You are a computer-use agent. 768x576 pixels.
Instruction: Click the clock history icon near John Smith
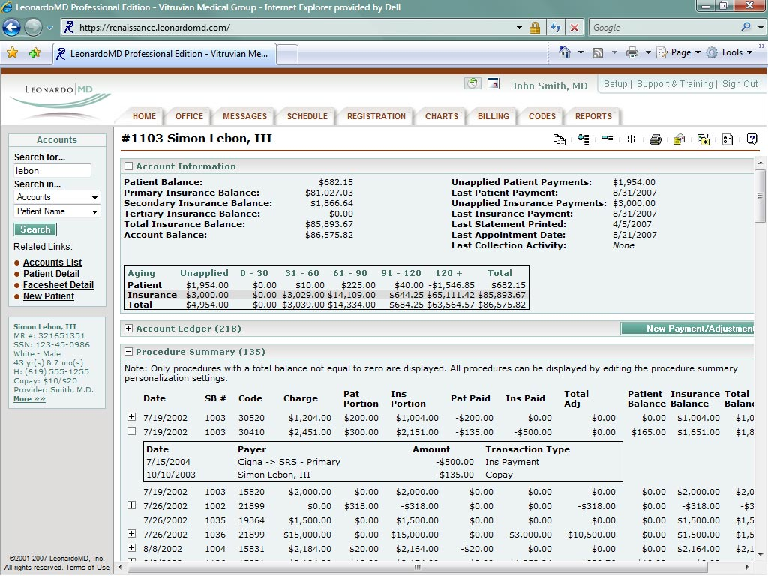472,84
